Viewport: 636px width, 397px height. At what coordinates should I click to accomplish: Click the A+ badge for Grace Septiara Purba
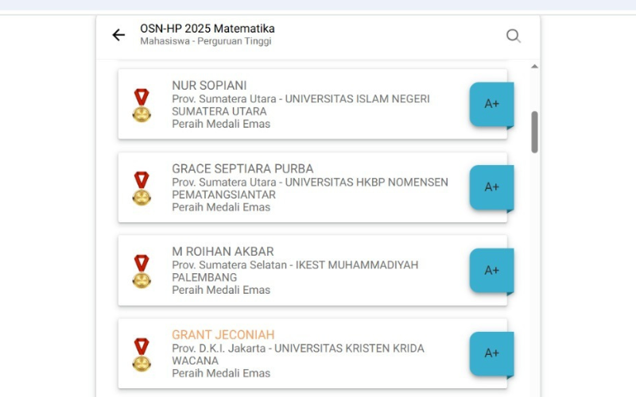[491, 187]
